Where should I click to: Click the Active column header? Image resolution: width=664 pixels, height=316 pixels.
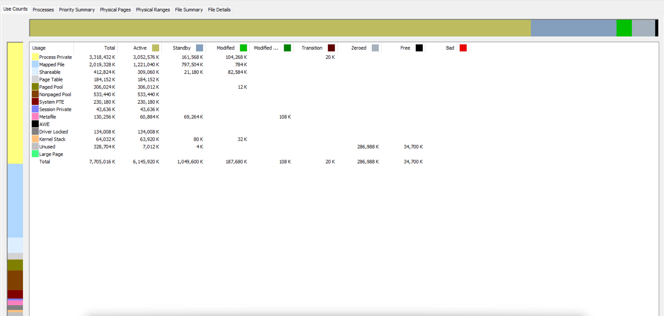tap(140, 48)
